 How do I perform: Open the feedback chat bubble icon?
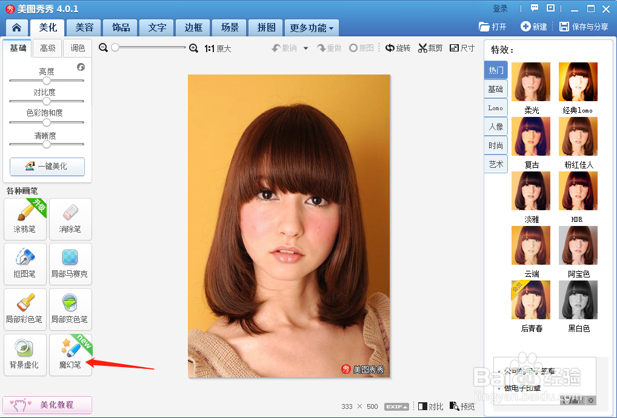point(535,8)
